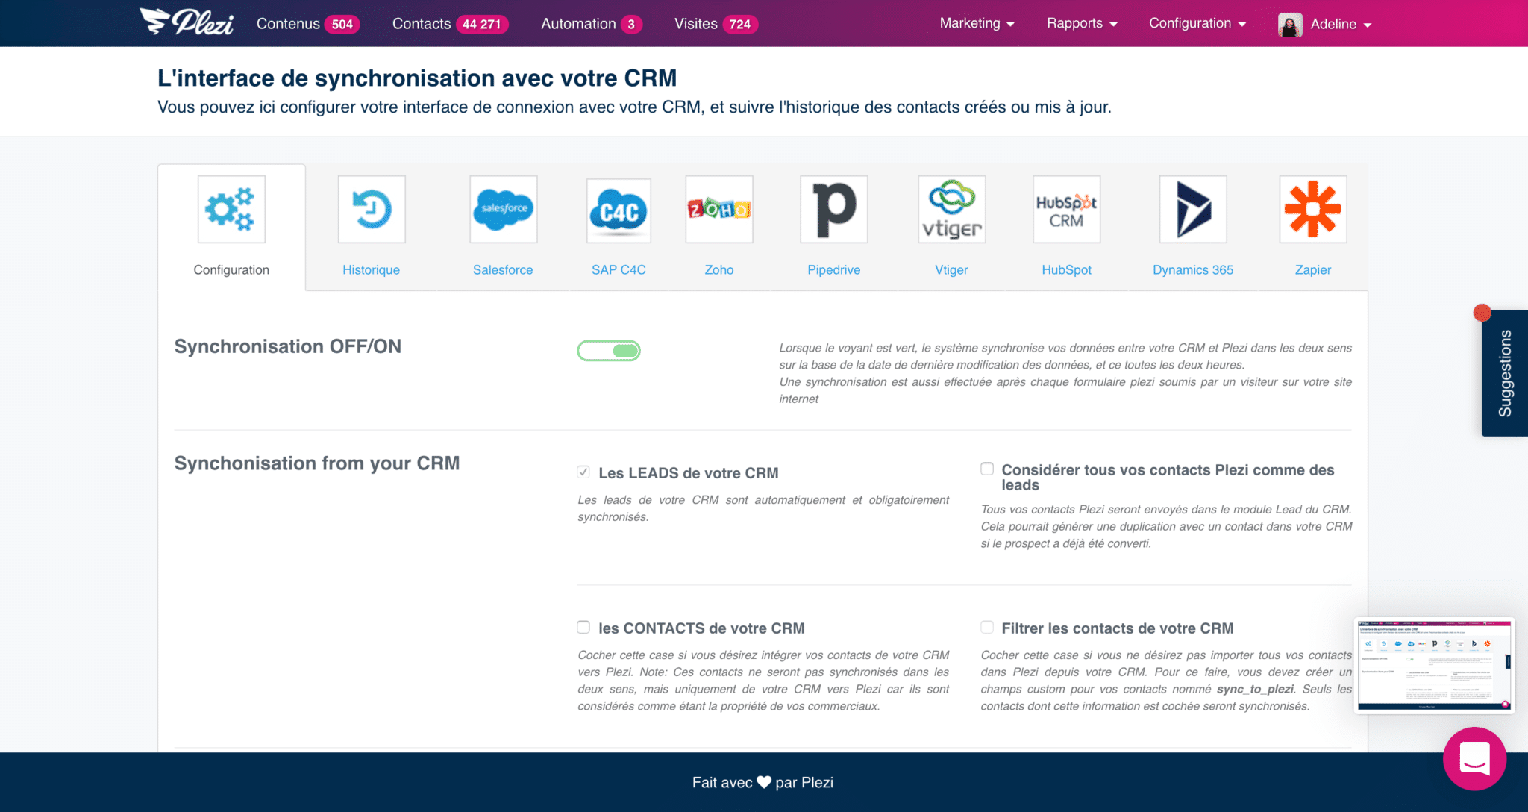The image size is (1528, 812).
Task: Switch to the Historique tab label
Action: coord(371,270)
